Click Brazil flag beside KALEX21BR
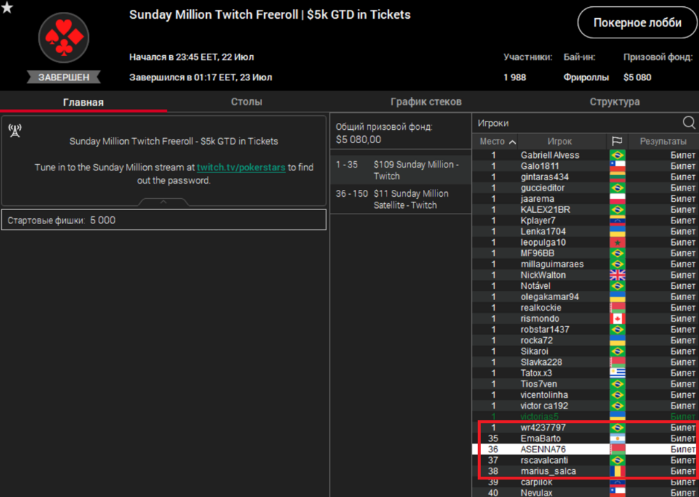699x497 pixels. pos(617,209)
